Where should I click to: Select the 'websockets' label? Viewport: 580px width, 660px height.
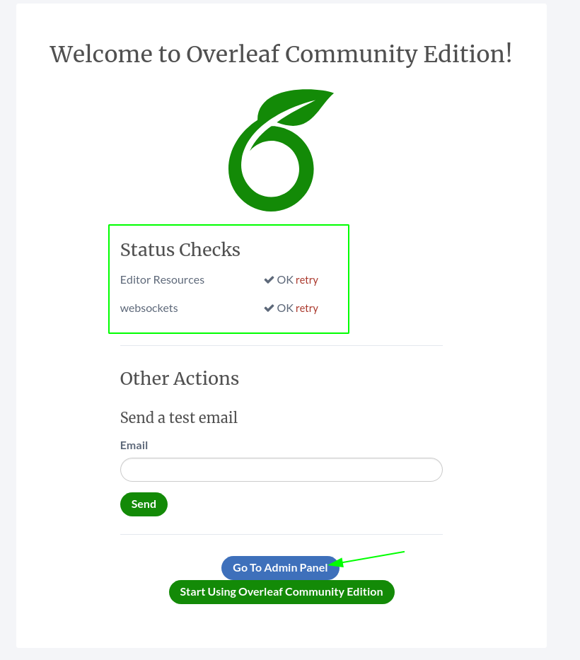[149, 308]
